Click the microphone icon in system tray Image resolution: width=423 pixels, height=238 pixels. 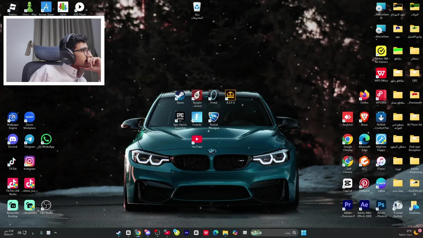pyautogui.click(x=41, y=233)
